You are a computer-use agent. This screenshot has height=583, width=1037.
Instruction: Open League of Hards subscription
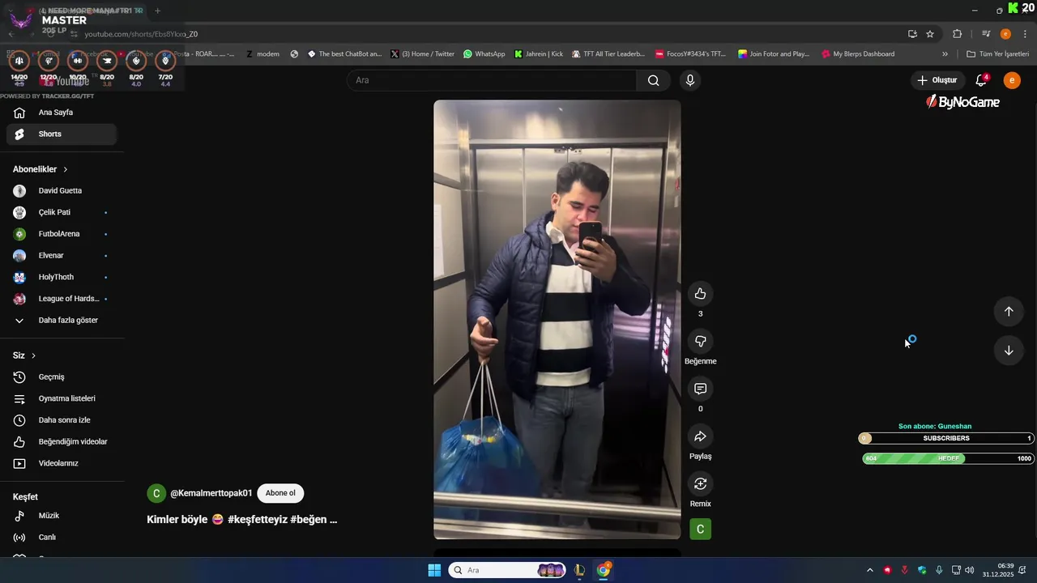click(x=62, y=299)
